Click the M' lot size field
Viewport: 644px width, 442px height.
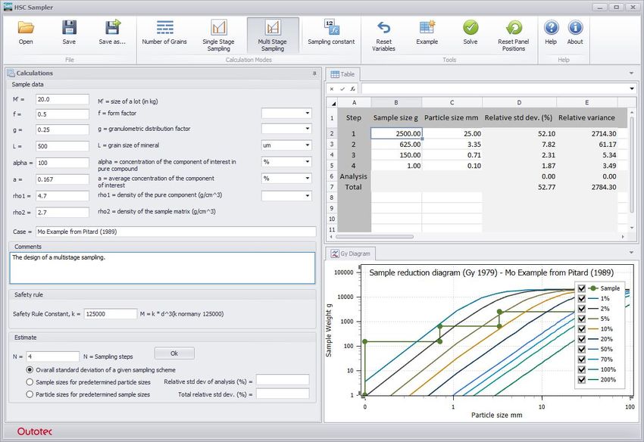(x=62, y=99)
